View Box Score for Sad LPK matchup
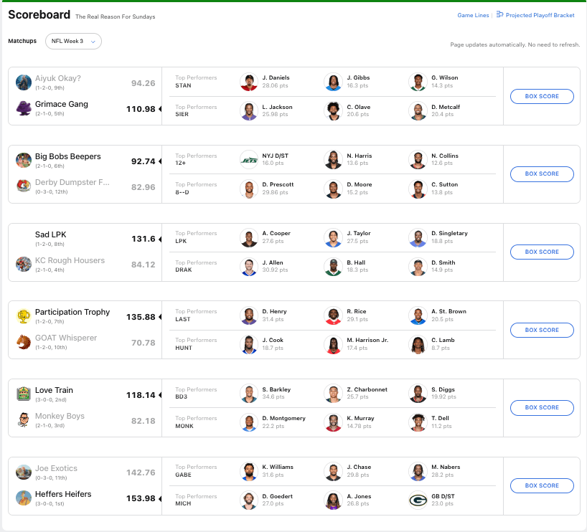587x532 pixels. coord(542,252)
